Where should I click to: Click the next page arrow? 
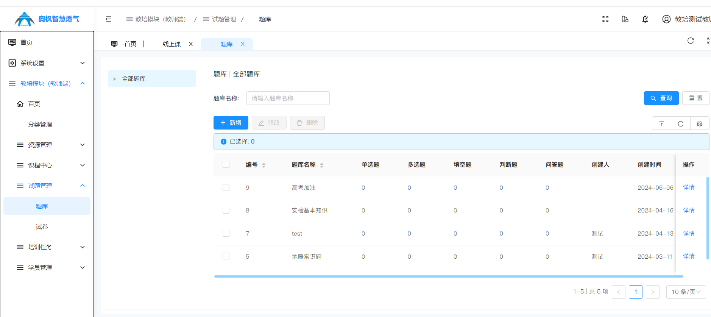pyautogui.click(x=653, y=292)
